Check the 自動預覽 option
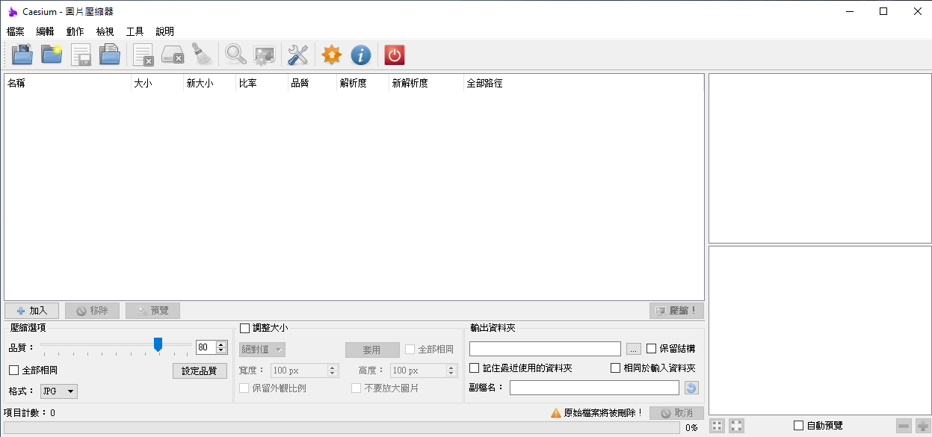The height and width of the screenshot is (437, 932). coord(798,426)
